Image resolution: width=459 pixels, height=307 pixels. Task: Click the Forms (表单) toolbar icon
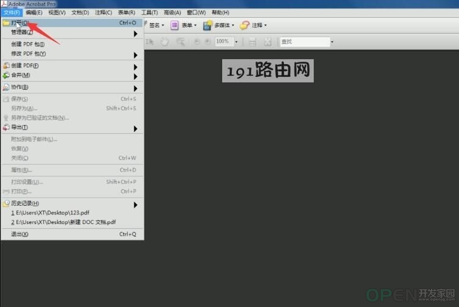[175, 25]
